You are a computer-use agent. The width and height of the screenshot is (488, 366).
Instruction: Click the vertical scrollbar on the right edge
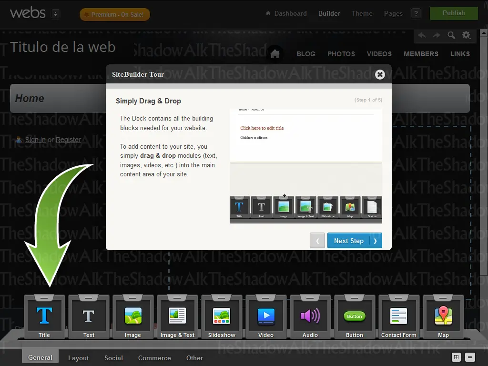pos(483,156)
